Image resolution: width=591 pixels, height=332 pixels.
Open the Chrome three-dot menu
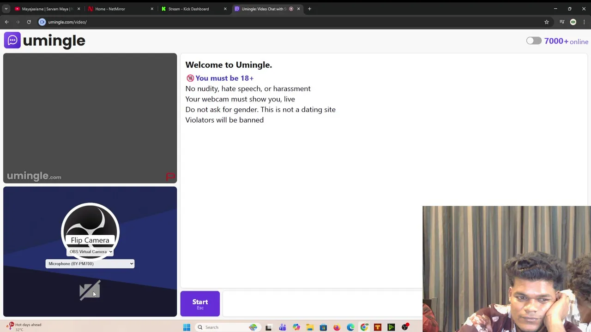coord(584,22)
